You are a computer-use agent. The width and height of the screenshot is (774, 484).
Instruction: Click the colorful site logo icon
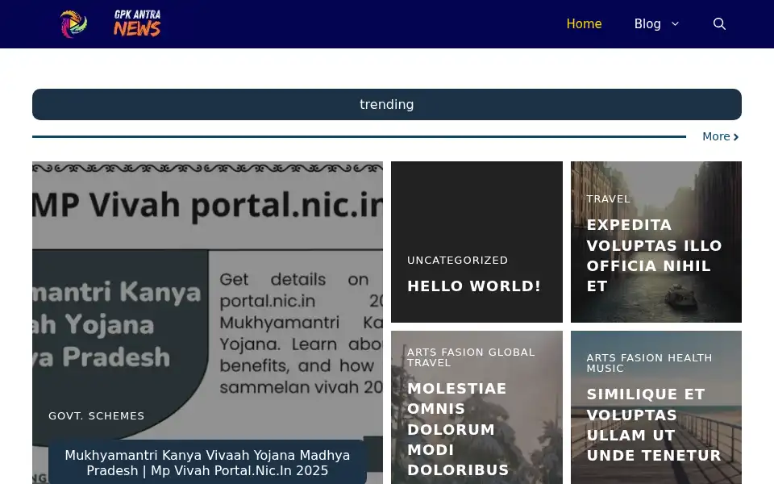(x=73, y=23)
